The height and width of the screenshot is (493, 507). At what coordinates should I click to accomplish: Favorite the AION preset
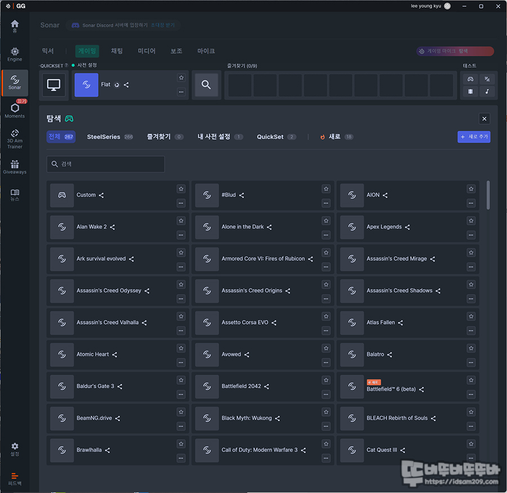click(x=471, y=189)
